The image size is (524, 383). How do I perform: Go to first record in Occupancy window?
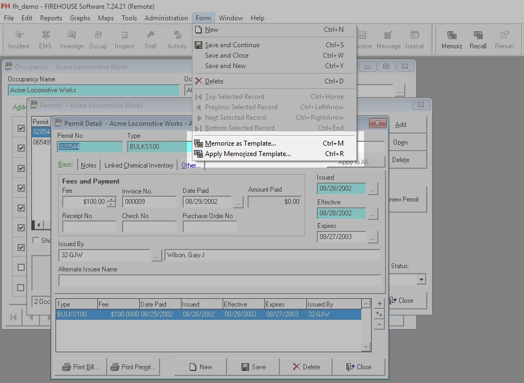(13, 318)
